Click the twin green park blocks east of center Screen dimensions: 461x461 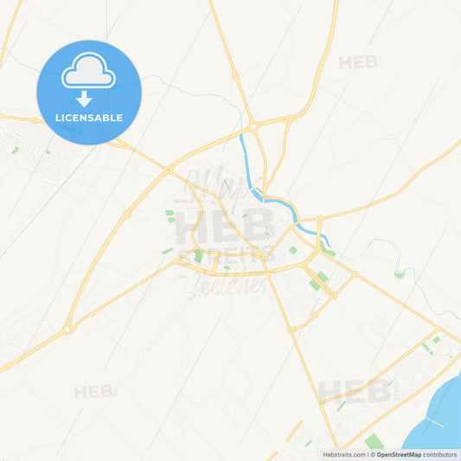click(318, 281)
